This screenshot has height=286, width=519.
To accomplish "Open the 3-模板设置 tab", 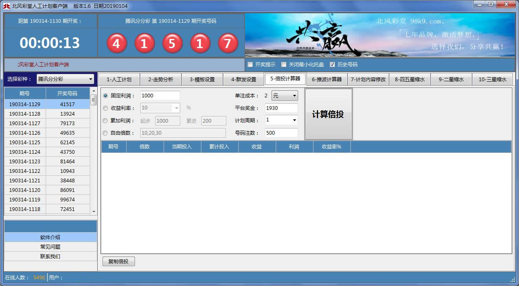I will (202, 80).
